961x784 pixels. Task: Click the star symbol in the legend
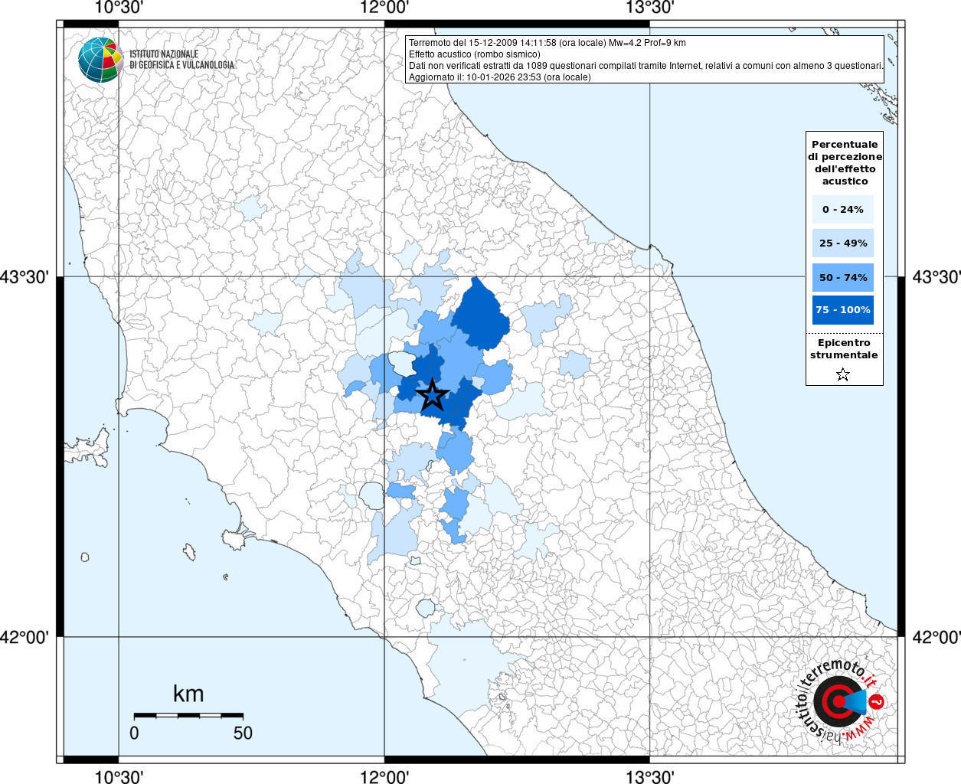[843, 374]
